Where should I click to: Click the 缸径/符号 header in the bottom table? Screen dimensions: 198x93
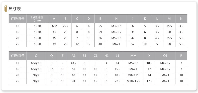pyautogui.click(x=18, y=56)
